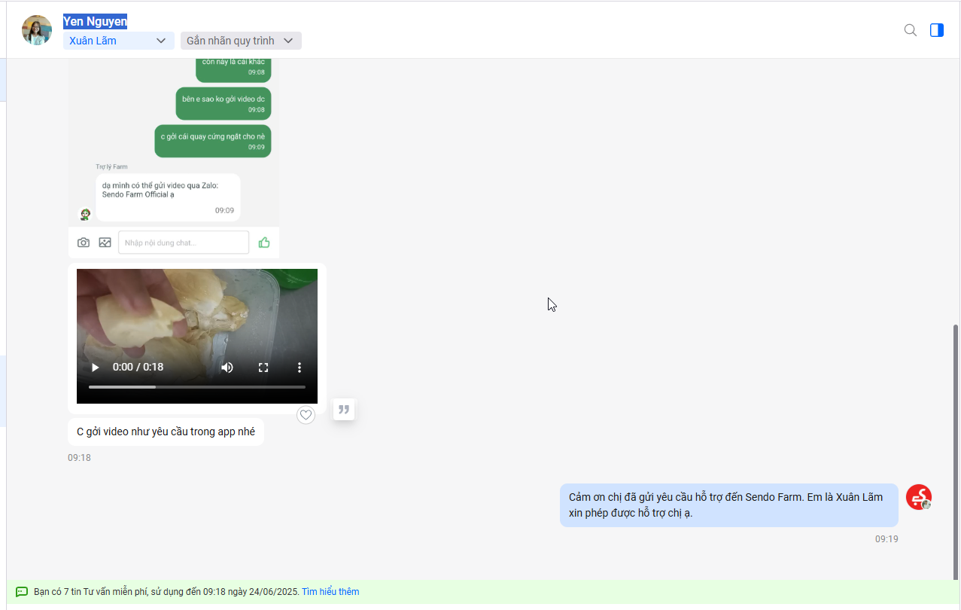
Task: Click the thumbs-up icon in screenshot image
Action: click(x=264, y=242)
